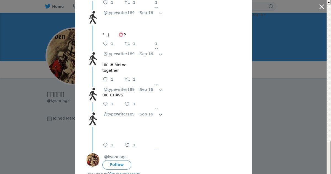Open dropdown chevron on "UK CHAVS" tweet
The height and width of the screenshot is (174, 331).
click(161, 90)
